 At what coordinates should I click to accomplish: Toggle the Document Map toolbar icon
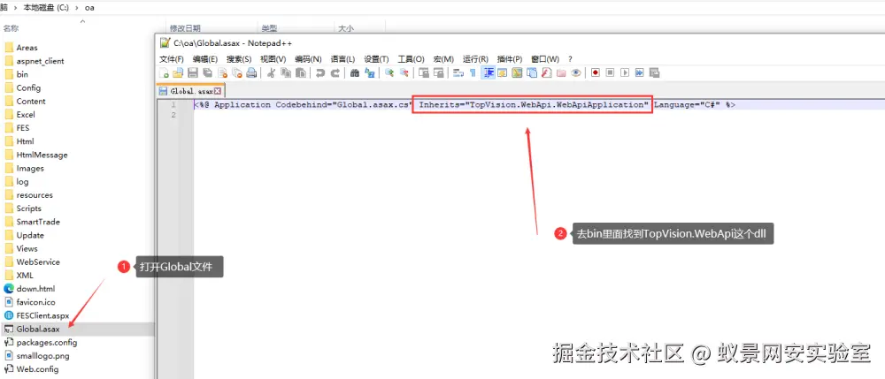(517, 72)
